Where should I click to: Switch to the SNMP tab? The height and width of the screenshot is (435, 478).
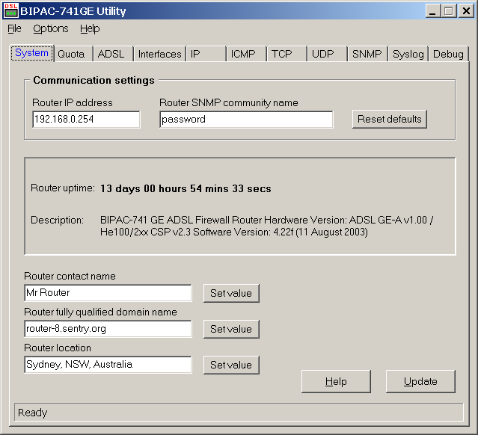[367, 54]
